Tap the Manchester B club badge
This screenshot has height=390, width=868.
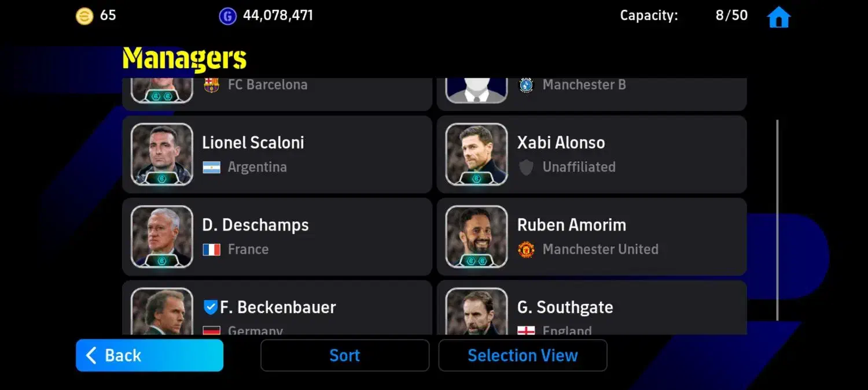tap(526, 85)
